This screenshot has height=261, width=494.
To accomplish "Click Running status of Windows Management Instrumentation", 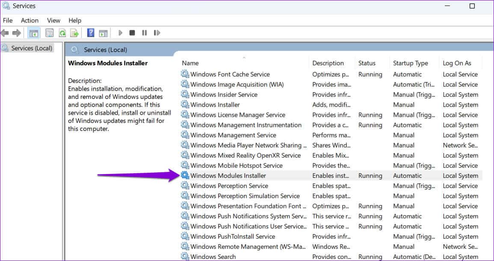I will pyautogui.click(x=370, y=125).
